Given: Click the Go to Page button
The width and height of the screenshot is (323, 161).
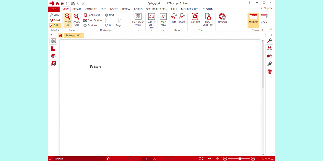Looking at the screenshot, I should click(x=113, y=25).
